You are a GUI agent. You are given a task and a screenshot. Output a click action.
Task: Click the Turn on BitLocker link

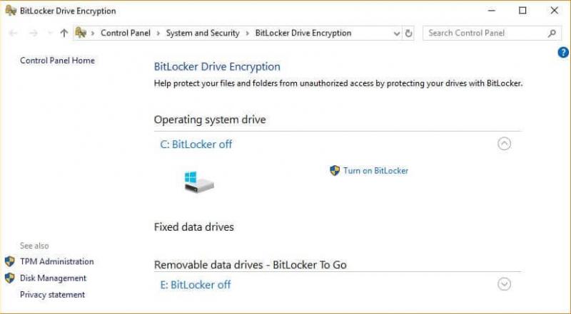point(376,170)
